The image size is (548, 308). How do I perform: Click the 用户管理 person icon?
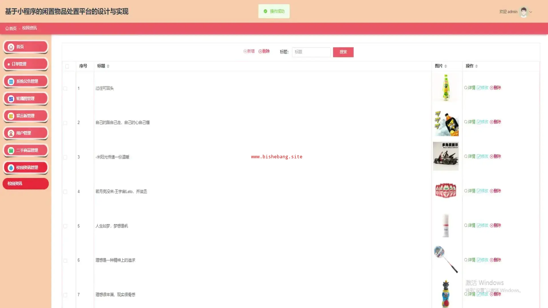point(11,133)
